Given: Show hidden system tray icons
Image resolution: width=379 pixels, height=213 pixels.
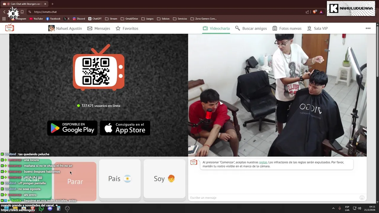Looking at the screenshot, I should pos(333,208).
